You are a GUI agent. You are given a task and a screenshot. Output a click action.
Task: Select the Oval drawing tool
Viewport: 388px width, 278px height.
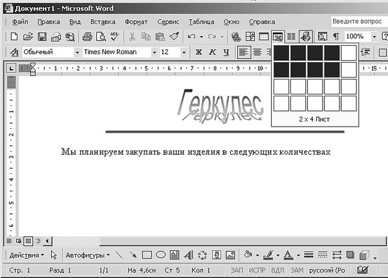pos(160,255)
